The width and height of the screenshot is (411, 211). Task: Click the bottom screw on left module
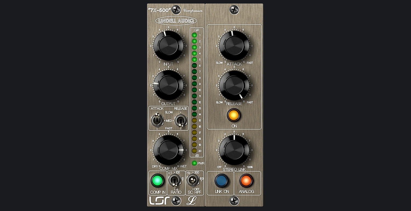176,201
